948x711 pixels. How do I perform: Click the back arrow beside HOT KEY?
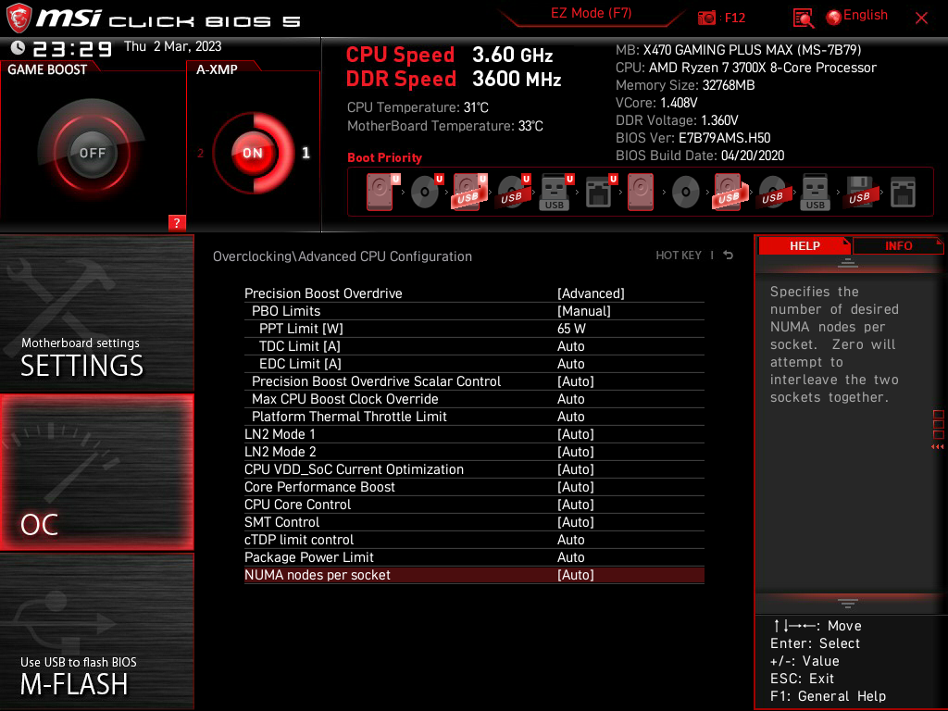(729, 256)
